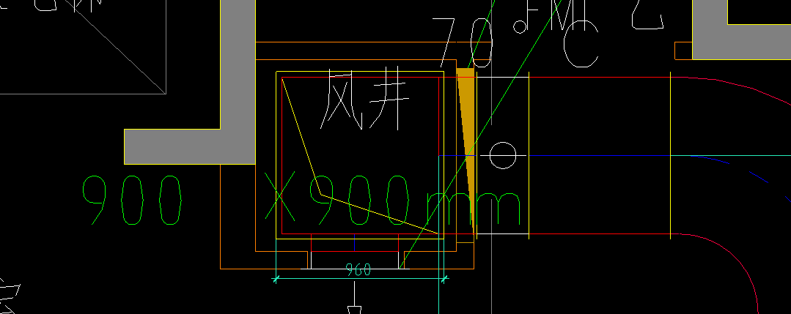Select the large white letter C
The width and height of the screenshot is (791, 314).
[x=581, y=44]
